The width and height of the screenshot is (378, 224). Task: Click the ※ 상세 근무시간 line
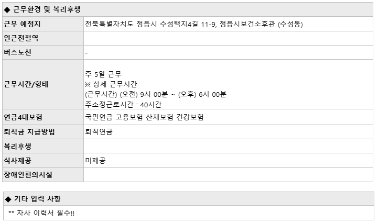[x=111, y=84]
